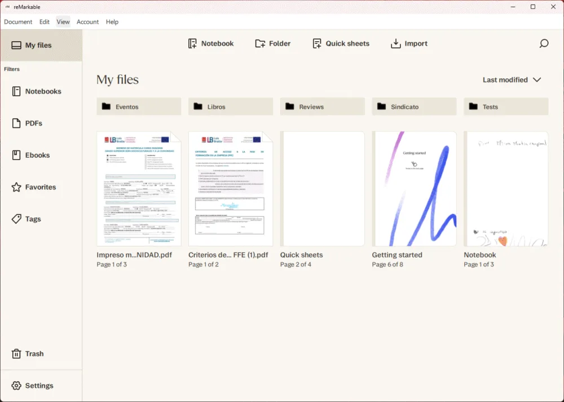Screen dimensions: 564x402
Task: Click the 'Page 2 of 4' text
Action: 296,264
